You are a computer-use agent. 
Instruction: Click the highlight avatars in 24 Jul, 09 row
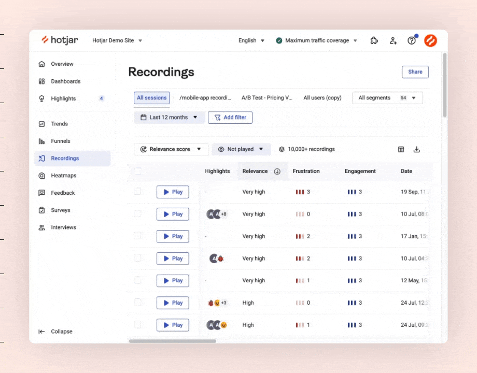click(217, 325)
